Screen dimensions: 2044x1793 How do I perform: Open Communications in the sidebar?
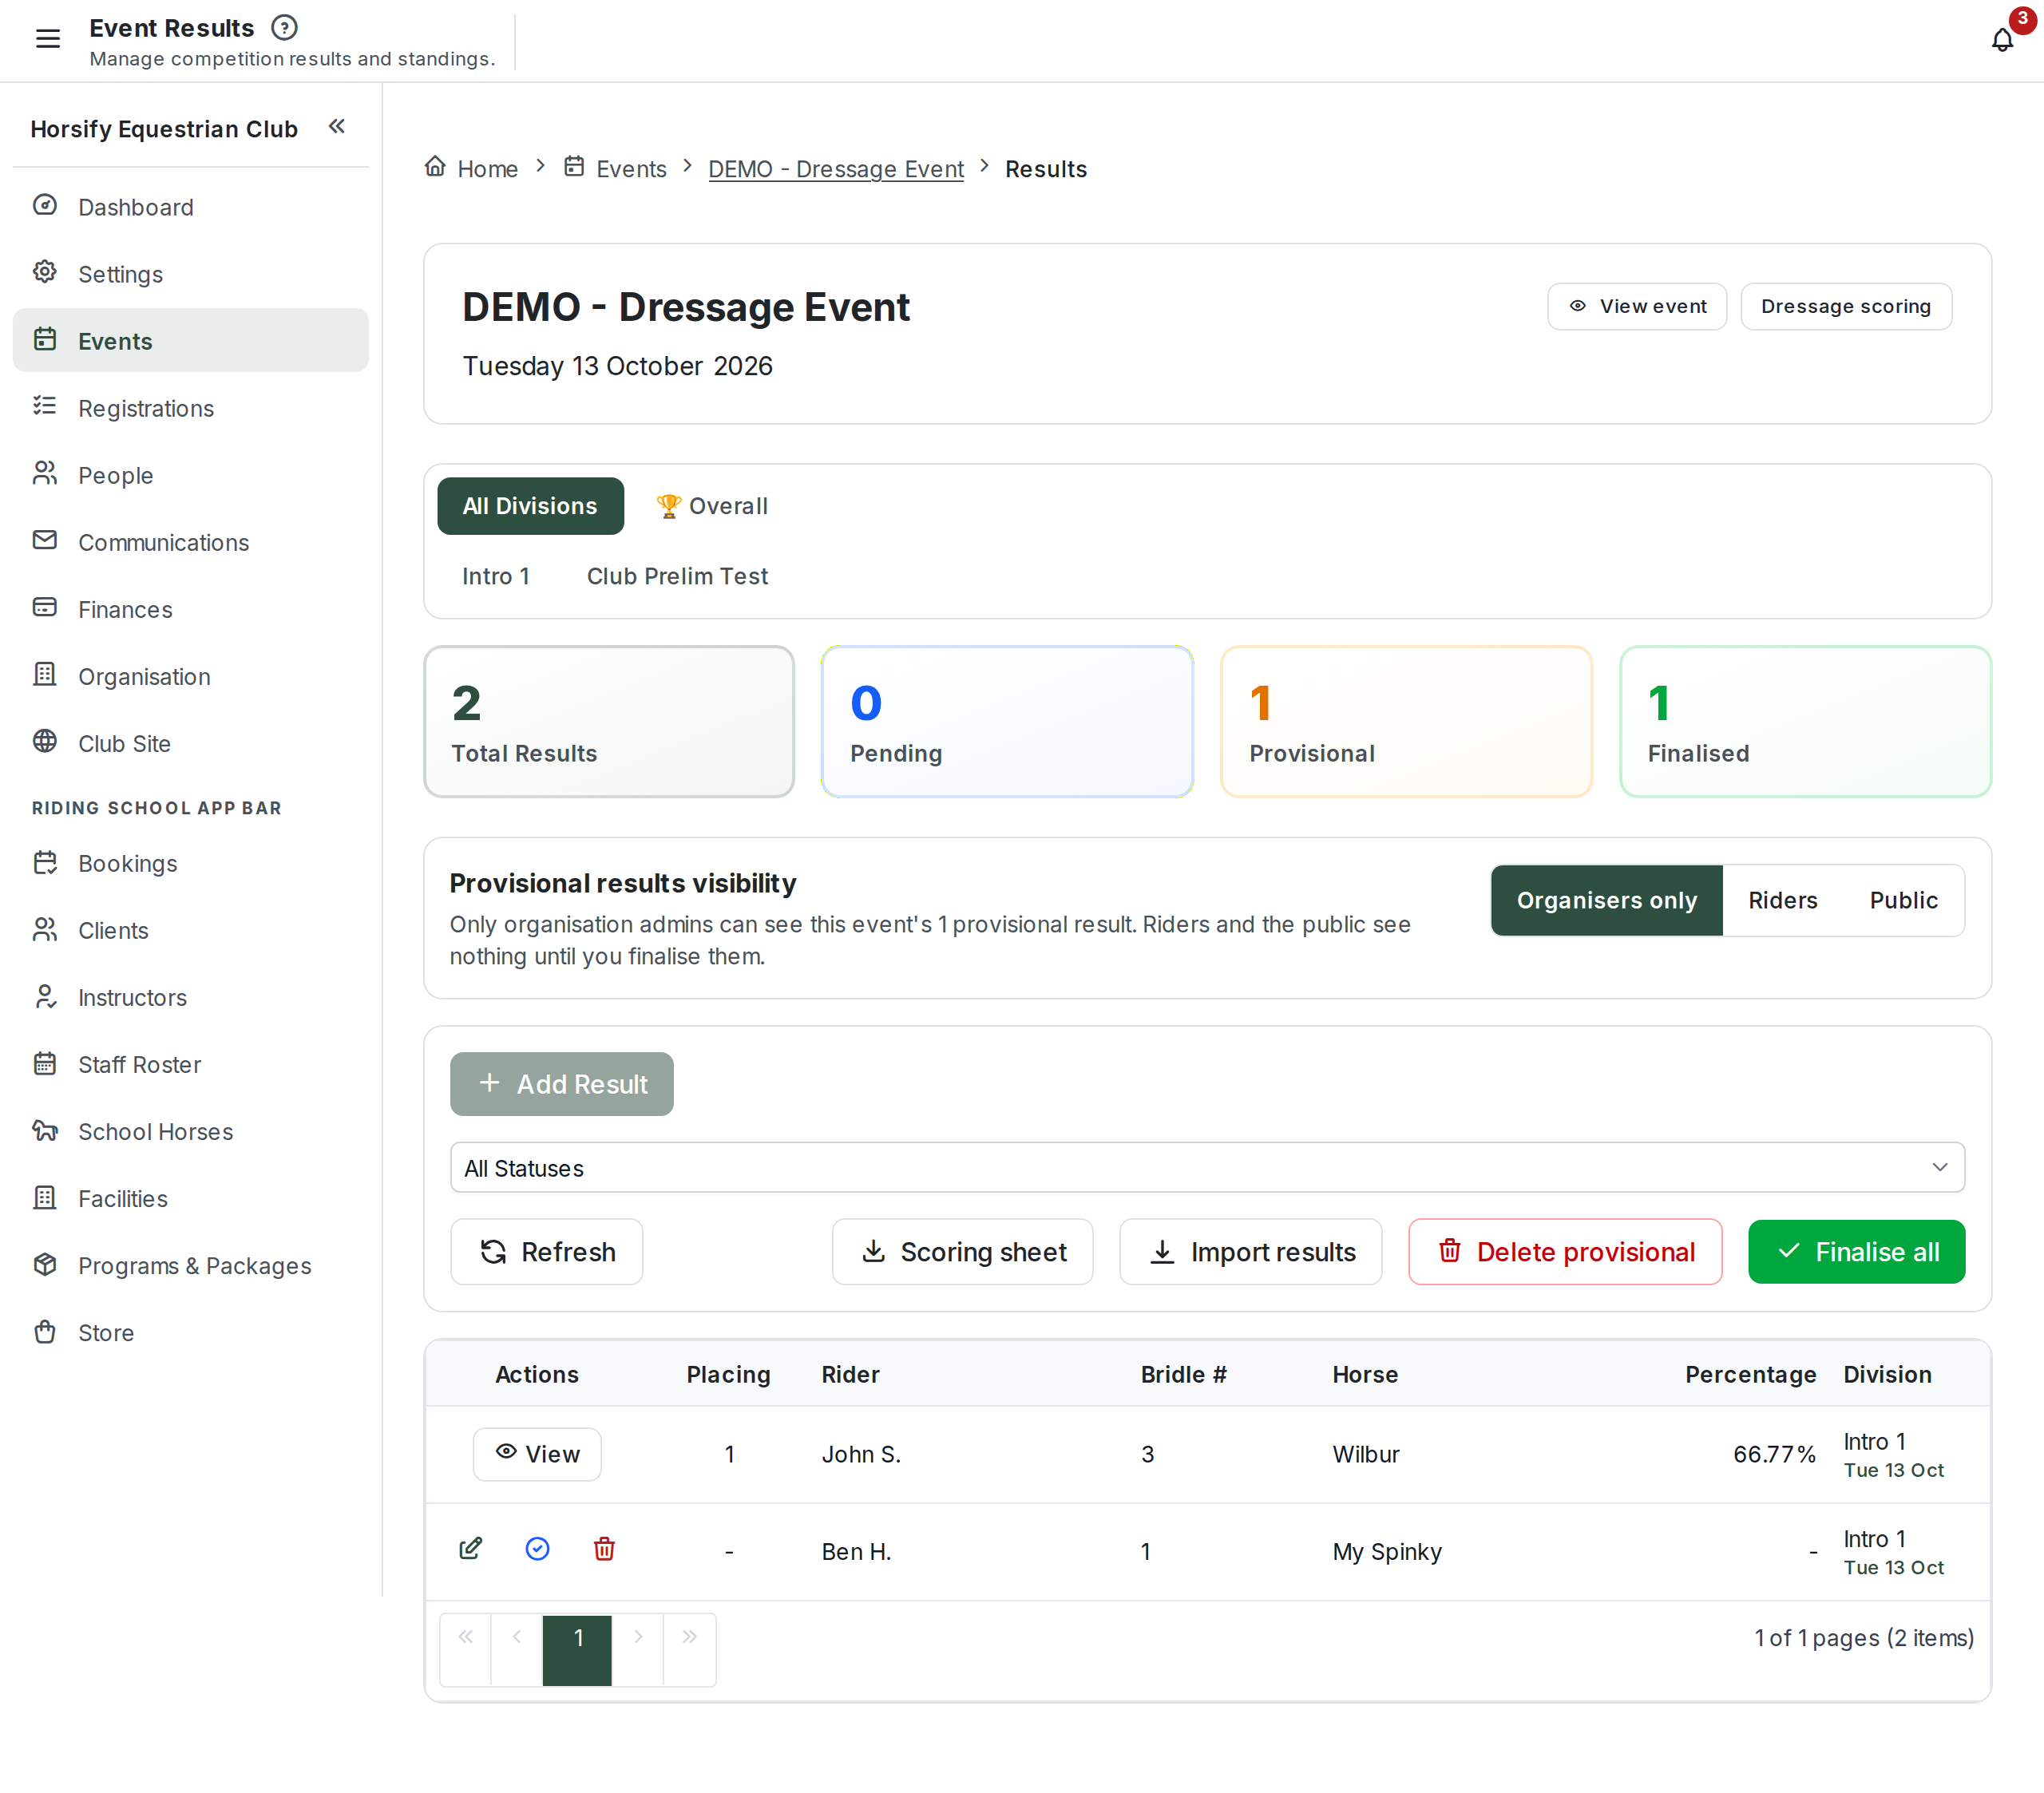tap(190, 542)
